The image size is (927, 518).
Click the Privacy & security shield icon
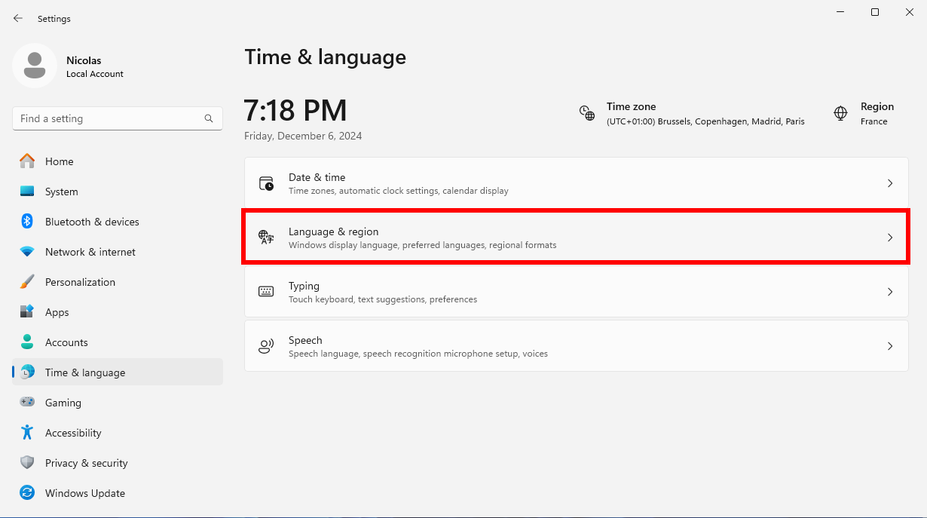click(27, 463)
